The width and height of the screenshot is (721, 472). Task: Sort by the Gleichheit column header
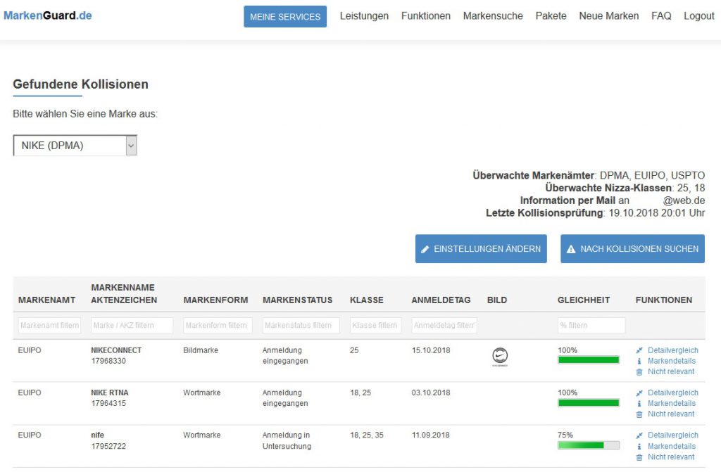584,300
